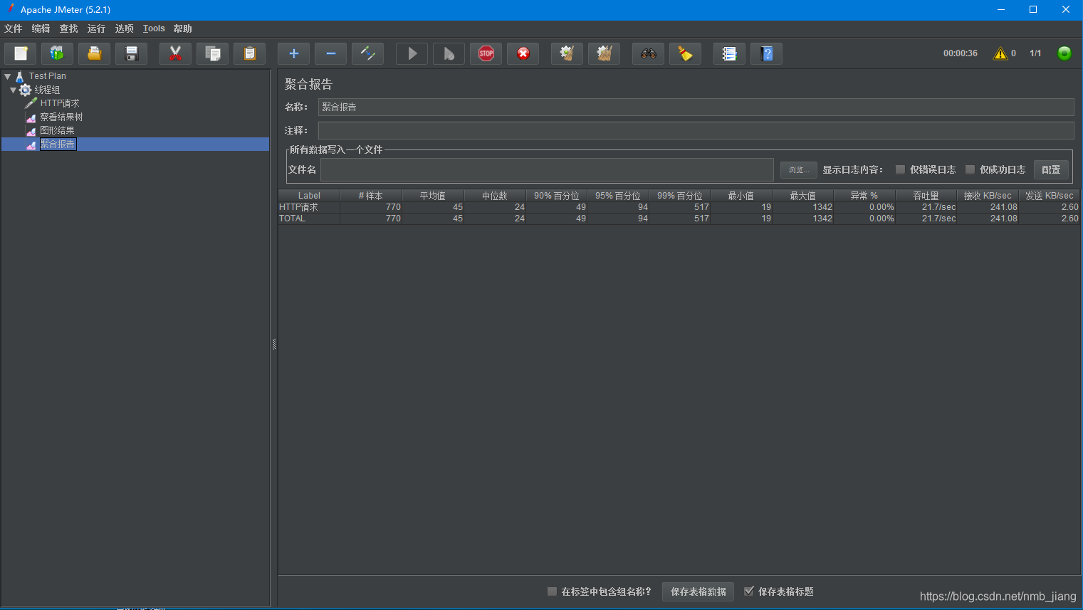Select 图形结果 in the tree

pyautogui.click(x=57, y=130)
